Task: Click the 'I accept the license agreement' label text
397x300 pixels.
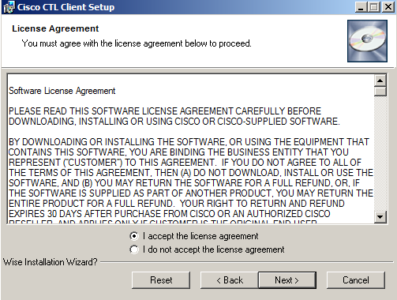Action: (200, 236)
